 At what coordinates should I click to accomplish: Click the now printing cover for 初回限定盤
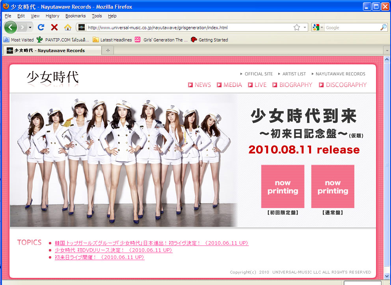283,186
